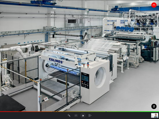Toggle the microphone mute button

click(x=154, y=106)
